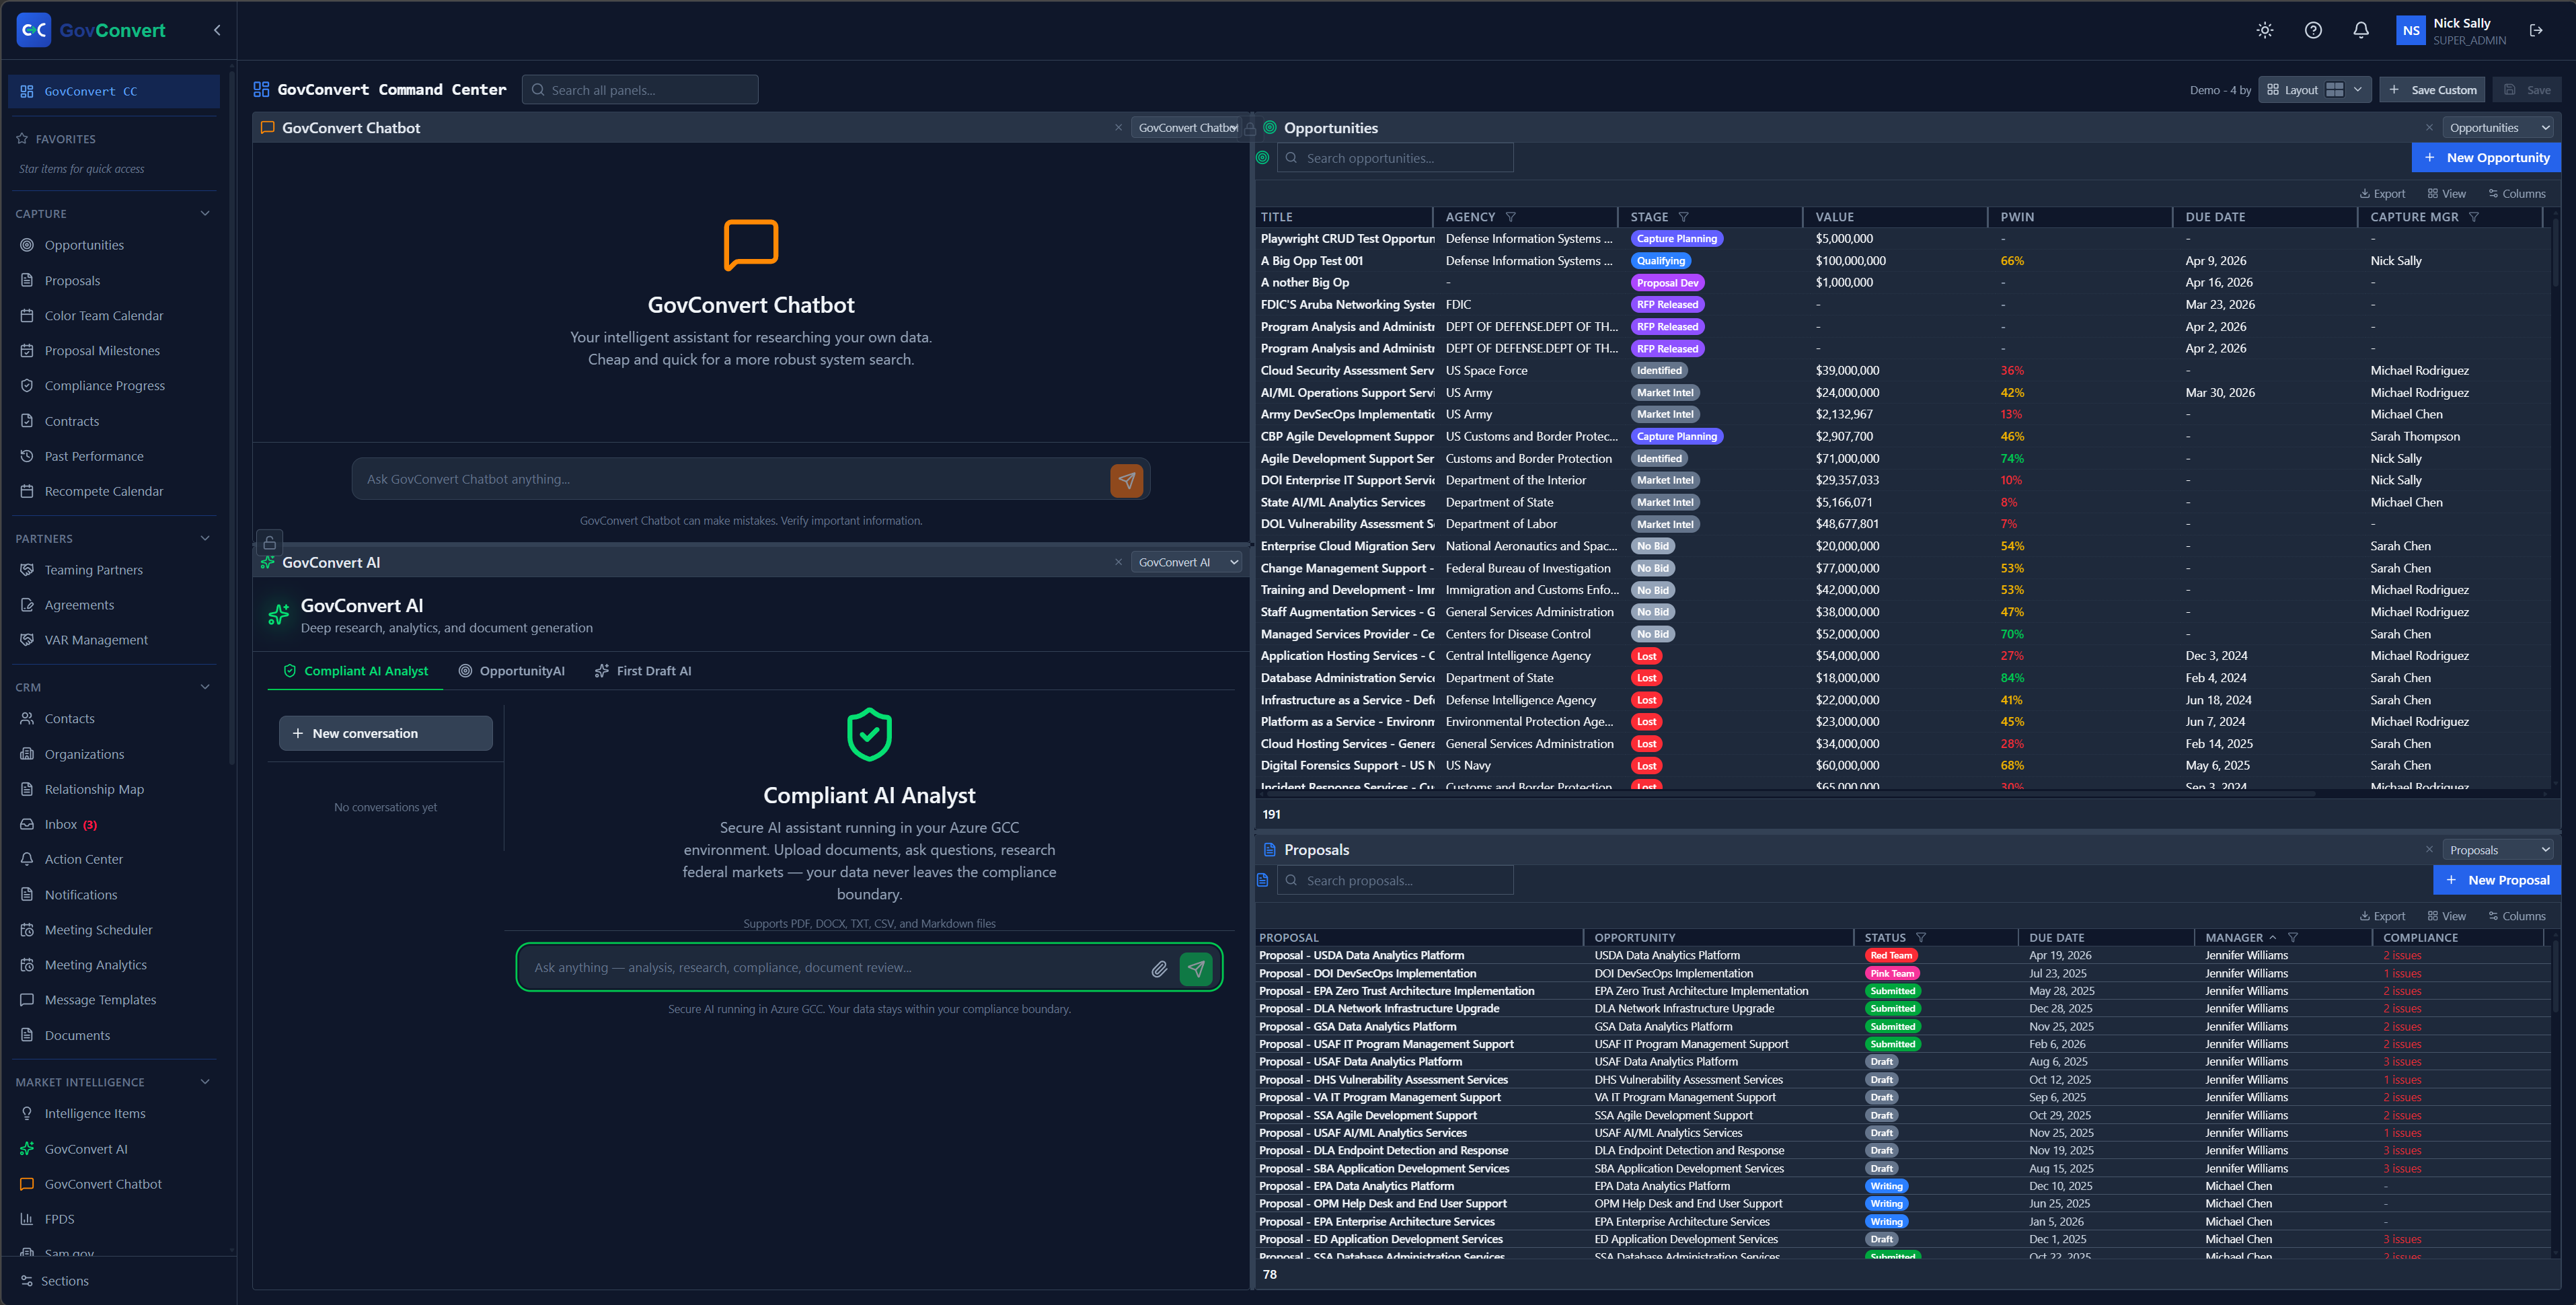This screenshot has width=2576, height=1305.
Task: Open the Proposals panel selector dropdown
Action: pos(2498,850)
